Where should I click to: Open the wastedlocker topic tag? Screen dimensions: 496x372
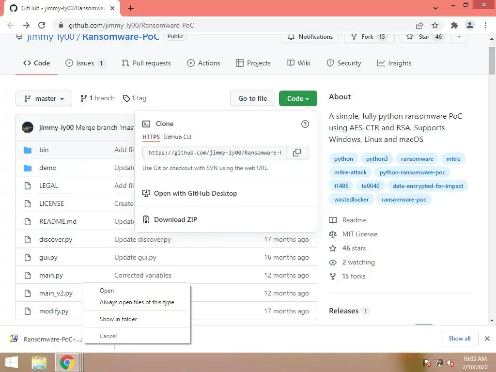point(352,200)
